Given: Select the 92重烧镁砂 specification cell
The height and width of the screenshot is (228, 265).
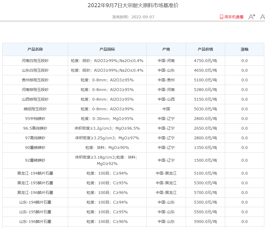Looking at the screenshot, I should [x=107, y=160].
